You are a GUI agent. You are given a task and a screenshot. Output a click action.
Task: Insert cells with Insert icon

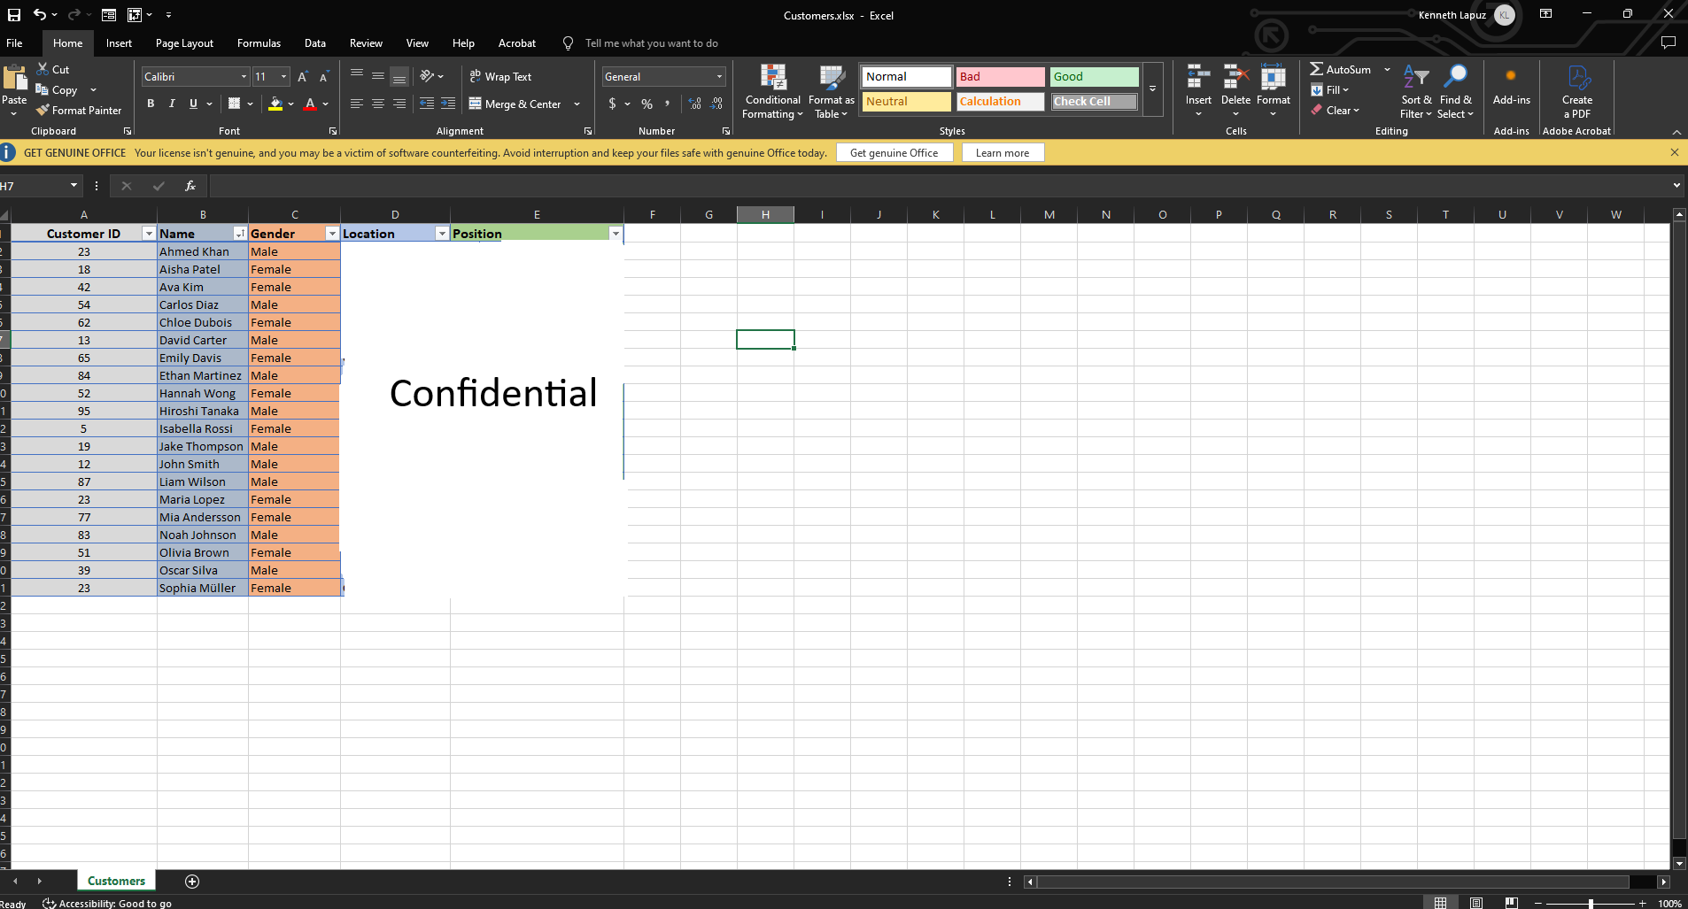(x=1198, y=78)
